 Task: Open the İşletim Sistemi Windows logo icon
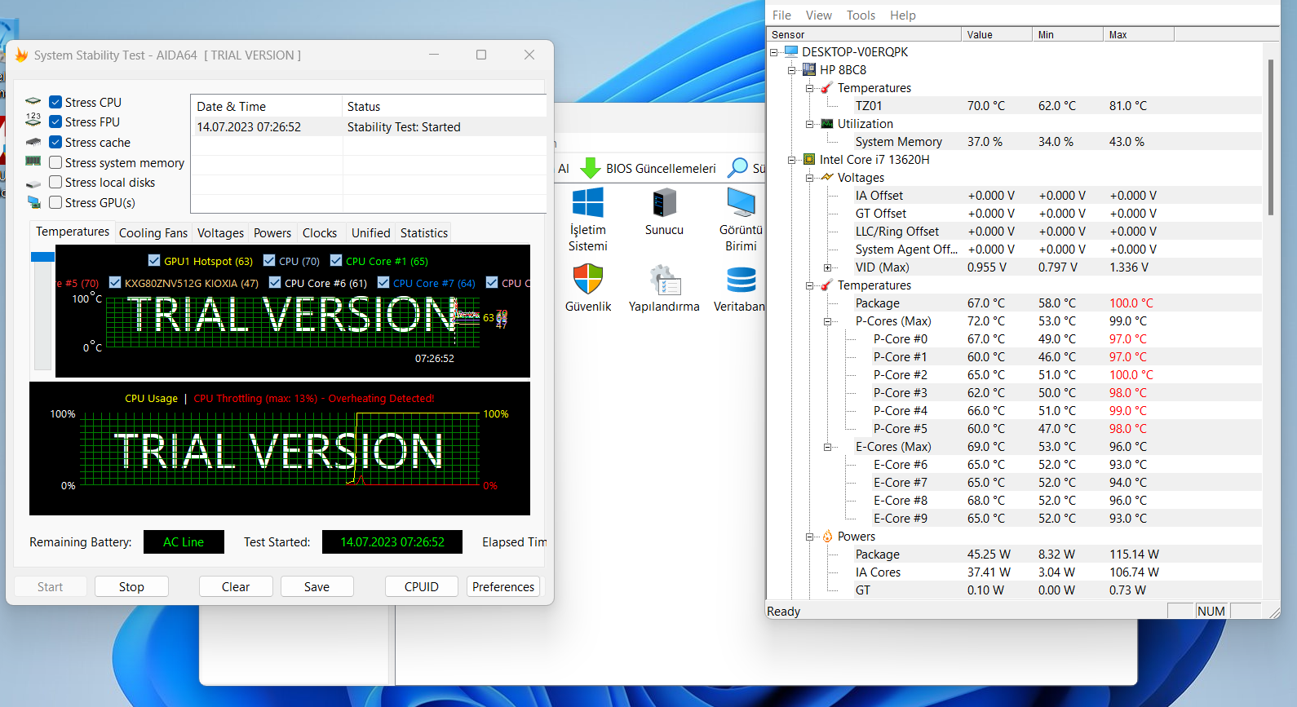click(588, 202)
